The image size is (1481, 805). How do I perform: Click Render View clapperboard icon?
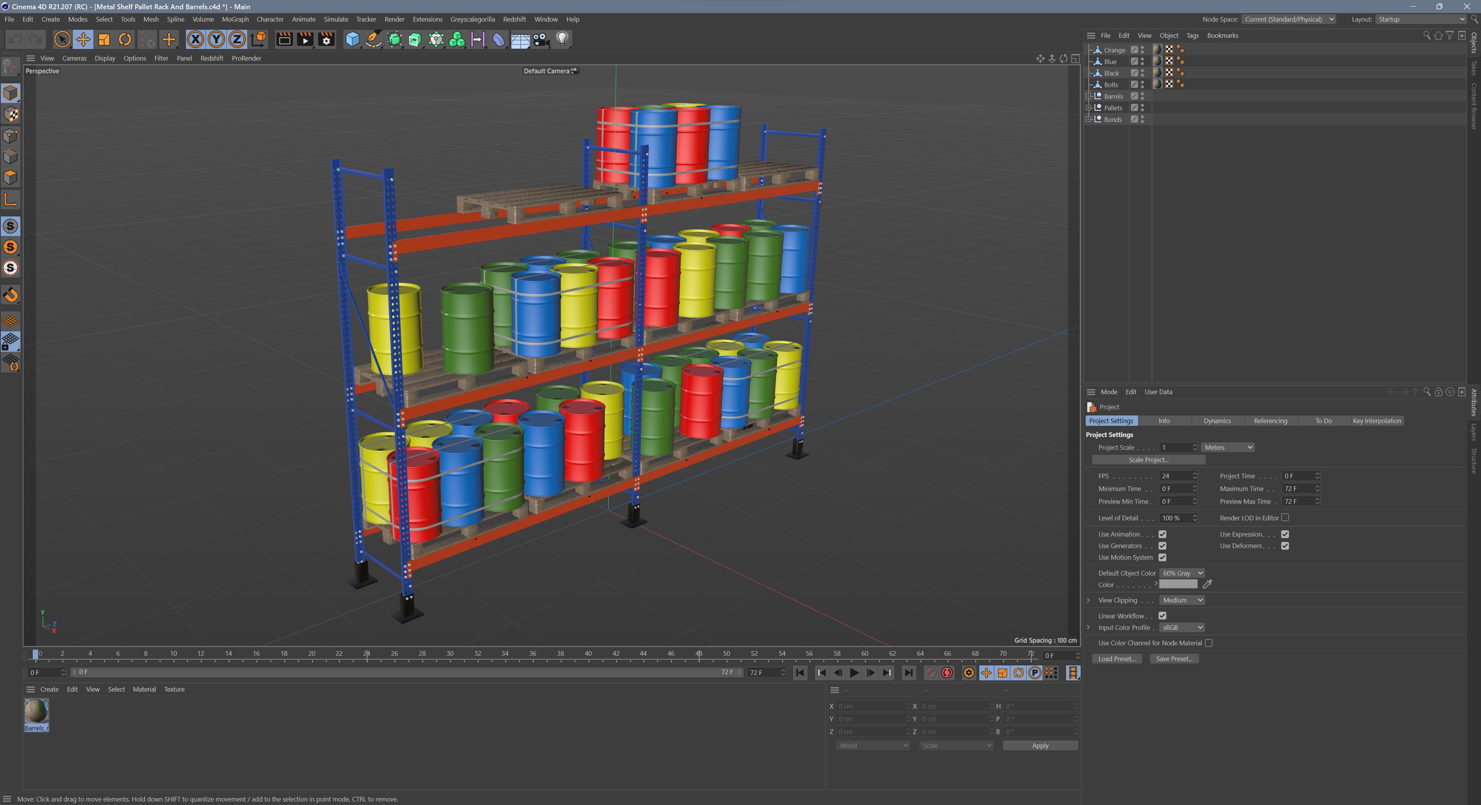(x=284, y=39)
